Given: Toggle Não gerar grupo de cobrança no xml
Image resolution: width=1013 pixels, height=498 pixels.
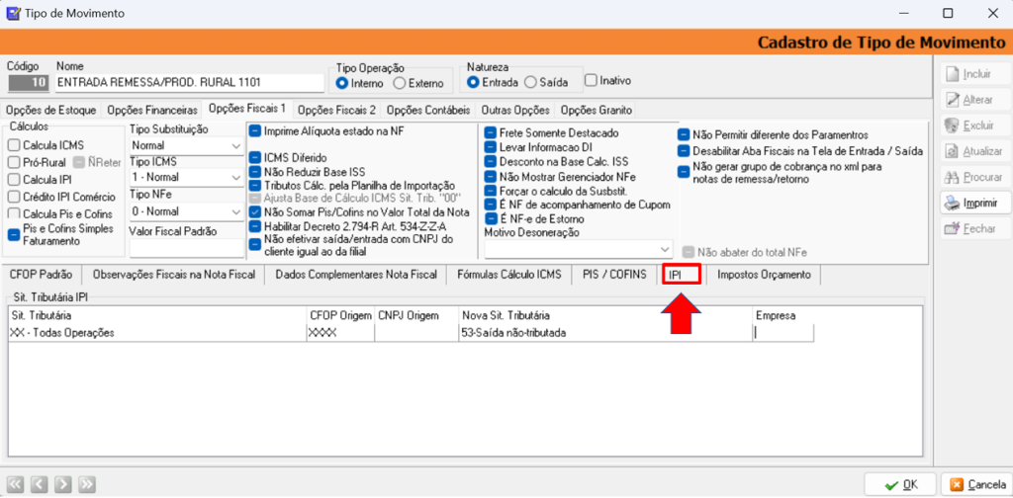Looking at the screenshot, I should [684, 172].
